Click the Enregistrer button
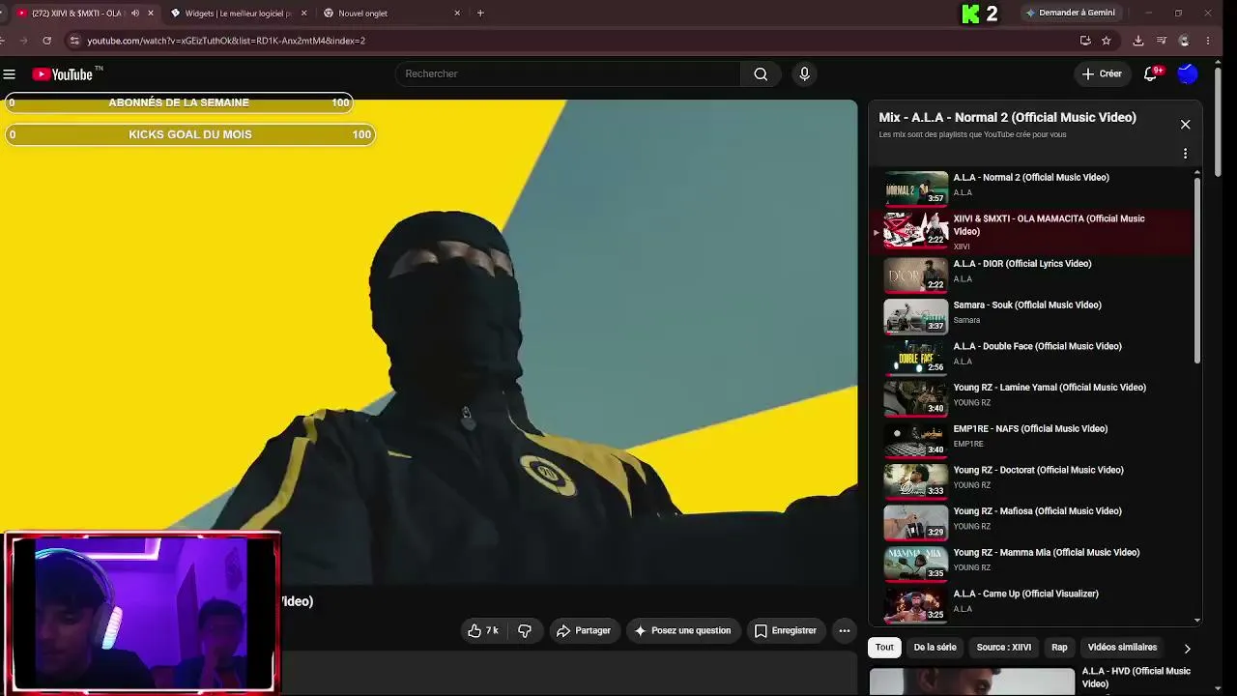 tap(786, 630)
